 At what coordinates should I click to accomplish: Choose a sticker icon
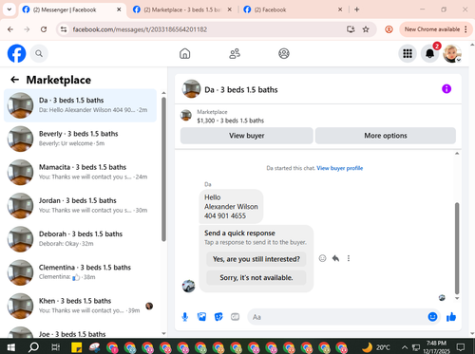pos(218,317)
